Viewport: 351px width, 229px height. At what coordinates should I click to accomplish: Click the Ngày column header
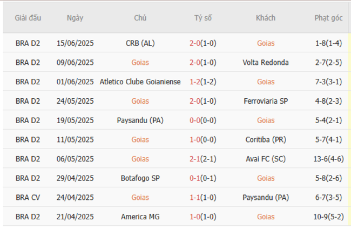[75, 18]
